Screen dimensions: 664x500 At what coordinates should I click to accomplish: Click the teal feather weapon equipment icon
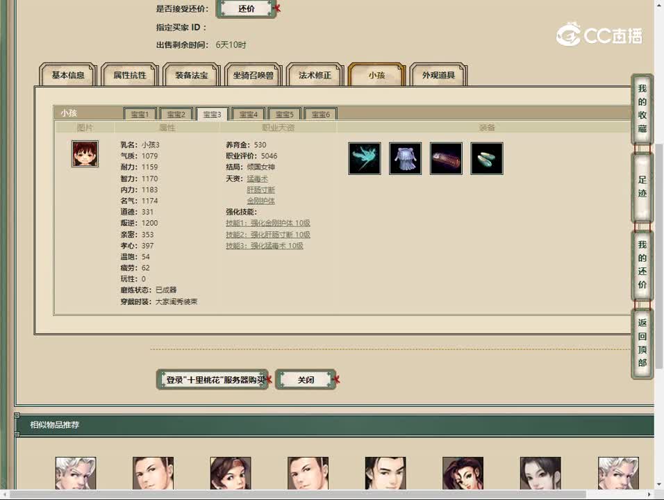coord(364,158)
